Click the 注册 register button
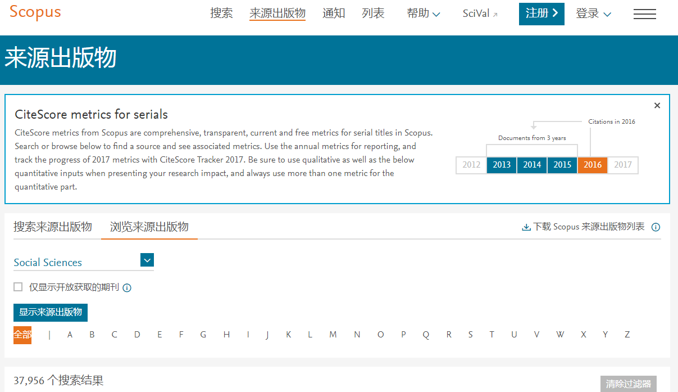 pos(542,13)
